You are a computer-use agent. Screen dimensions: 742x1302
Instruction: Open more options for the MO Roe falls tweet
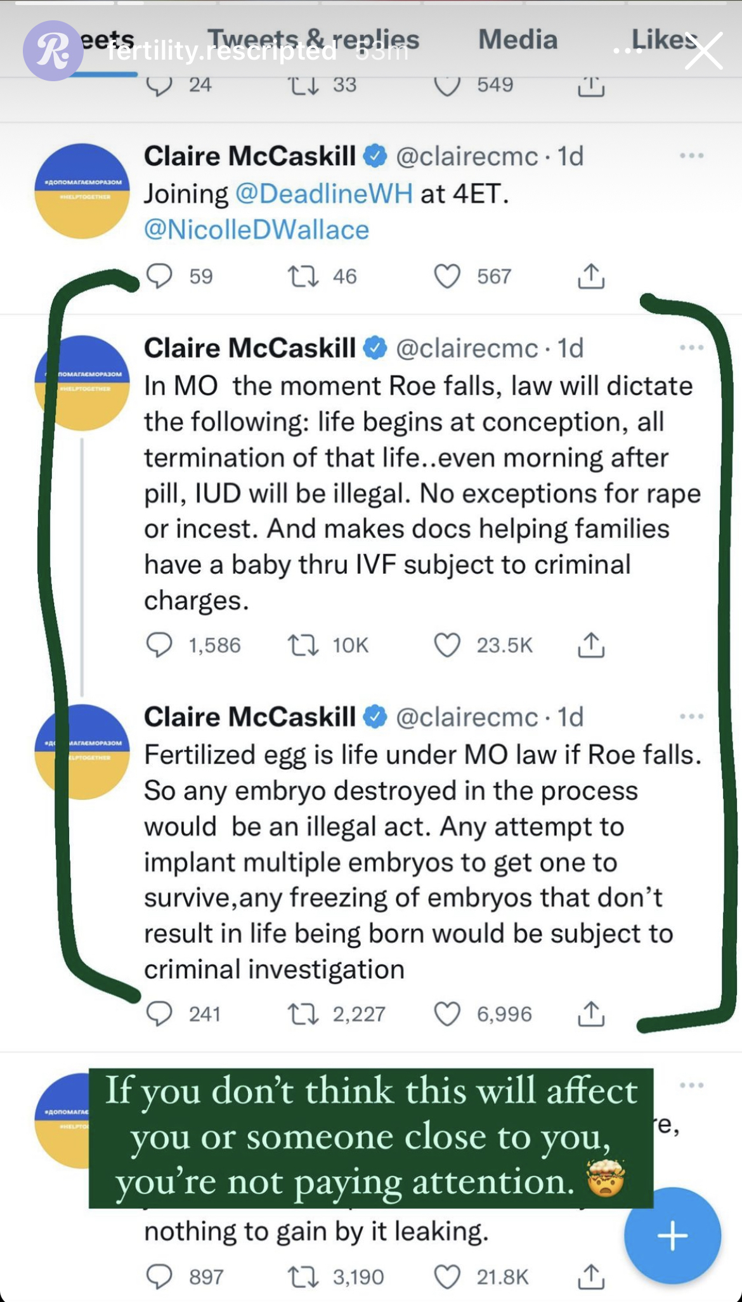[x=691, y=348]
